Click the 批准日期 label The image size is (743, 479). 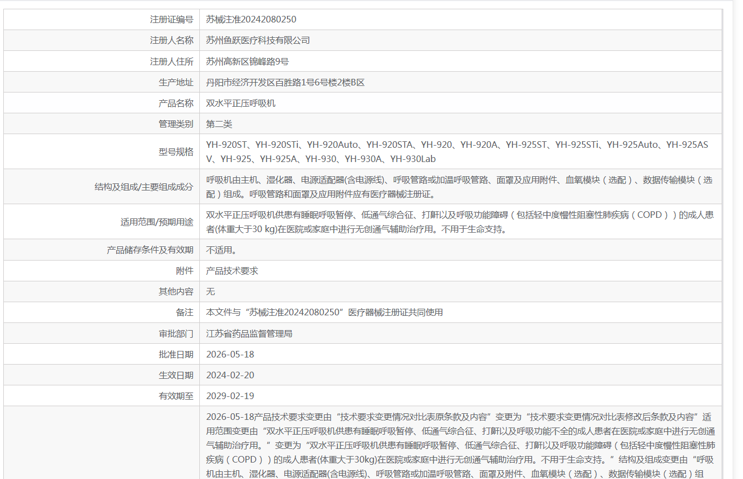(x=176, y=354)
